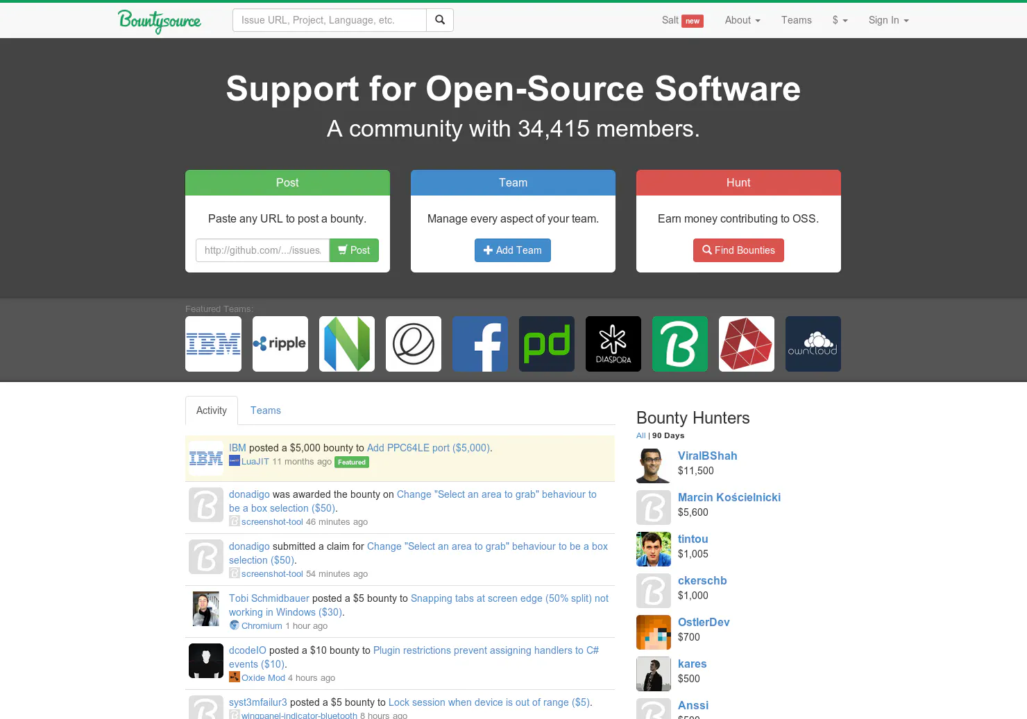This screenshot has height=719, width=1027.
Task: Click ckerschb's placeholder avatar
Action: 654,591
